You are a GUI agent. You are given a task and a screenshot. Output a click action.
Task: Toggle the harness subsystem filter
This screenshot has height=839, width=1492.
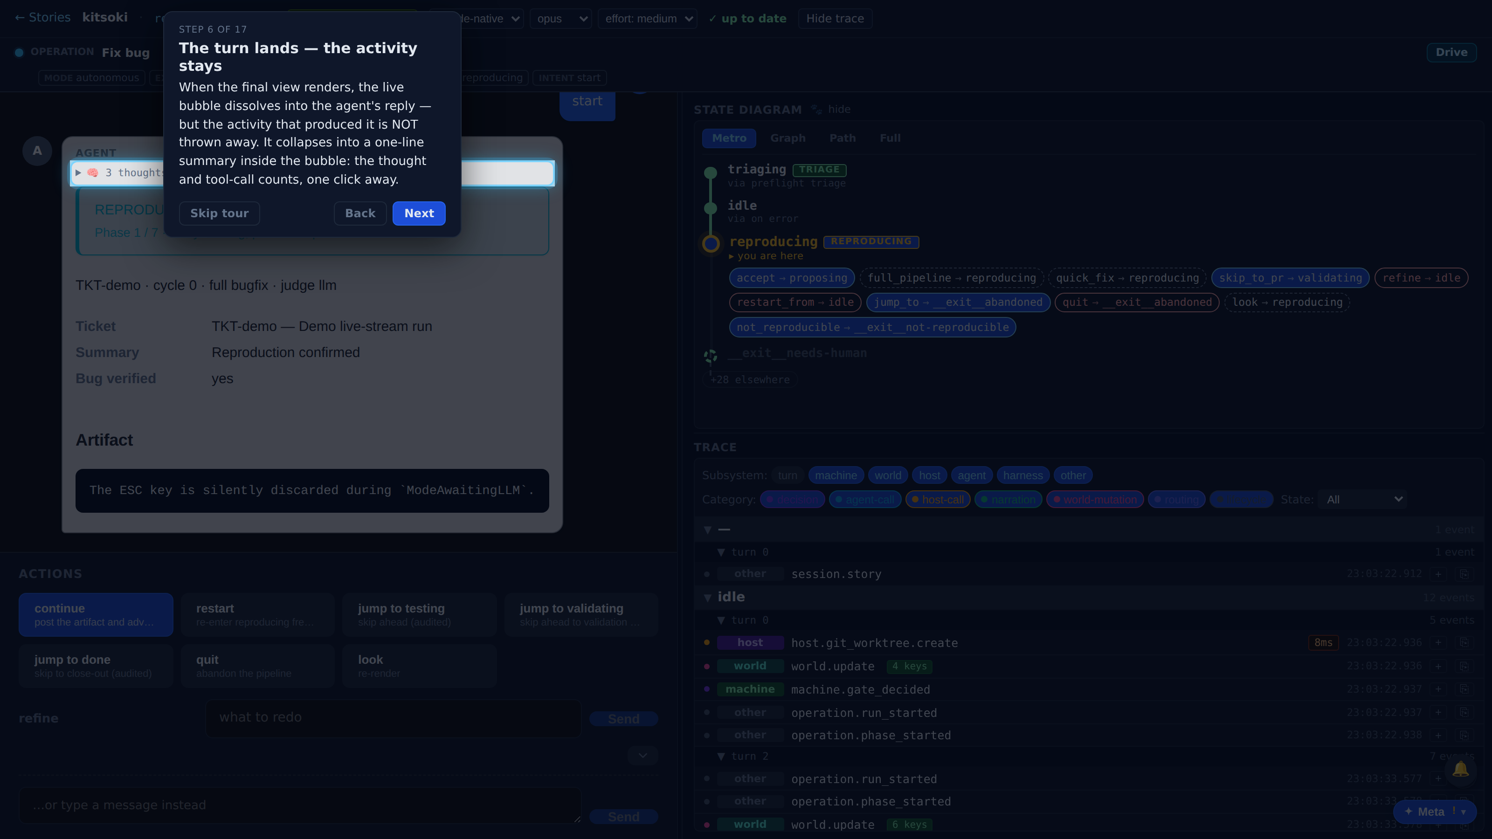(1023, 475)
